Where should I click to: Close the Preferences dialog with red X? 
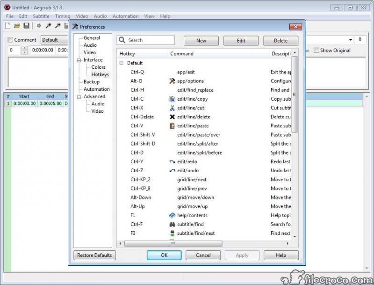295,27
